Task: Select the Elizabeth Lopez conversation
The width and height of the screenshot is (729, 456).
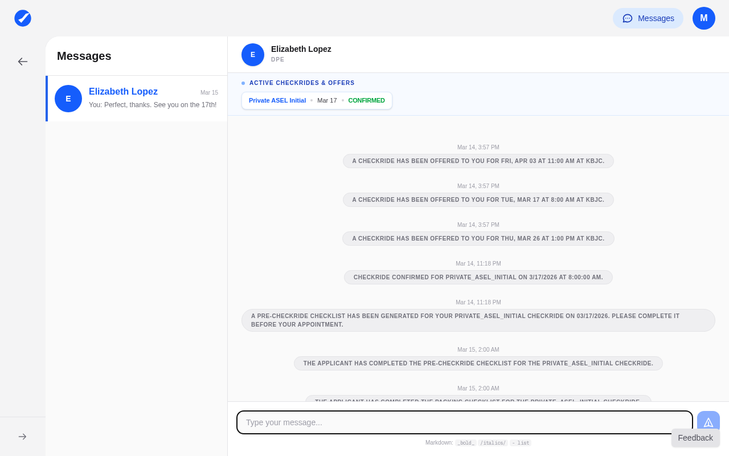Action: tap(137, 99)
